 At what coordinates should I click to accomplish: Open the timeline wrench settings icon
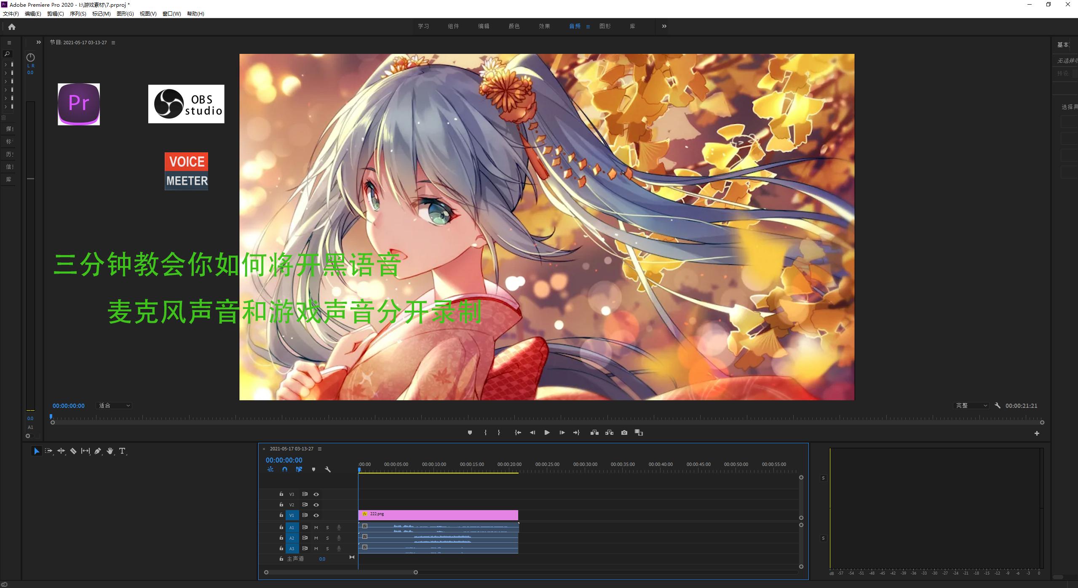point(328,469)
